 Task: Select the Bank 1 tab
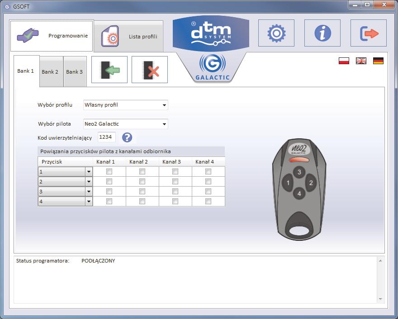click(26, 71)
